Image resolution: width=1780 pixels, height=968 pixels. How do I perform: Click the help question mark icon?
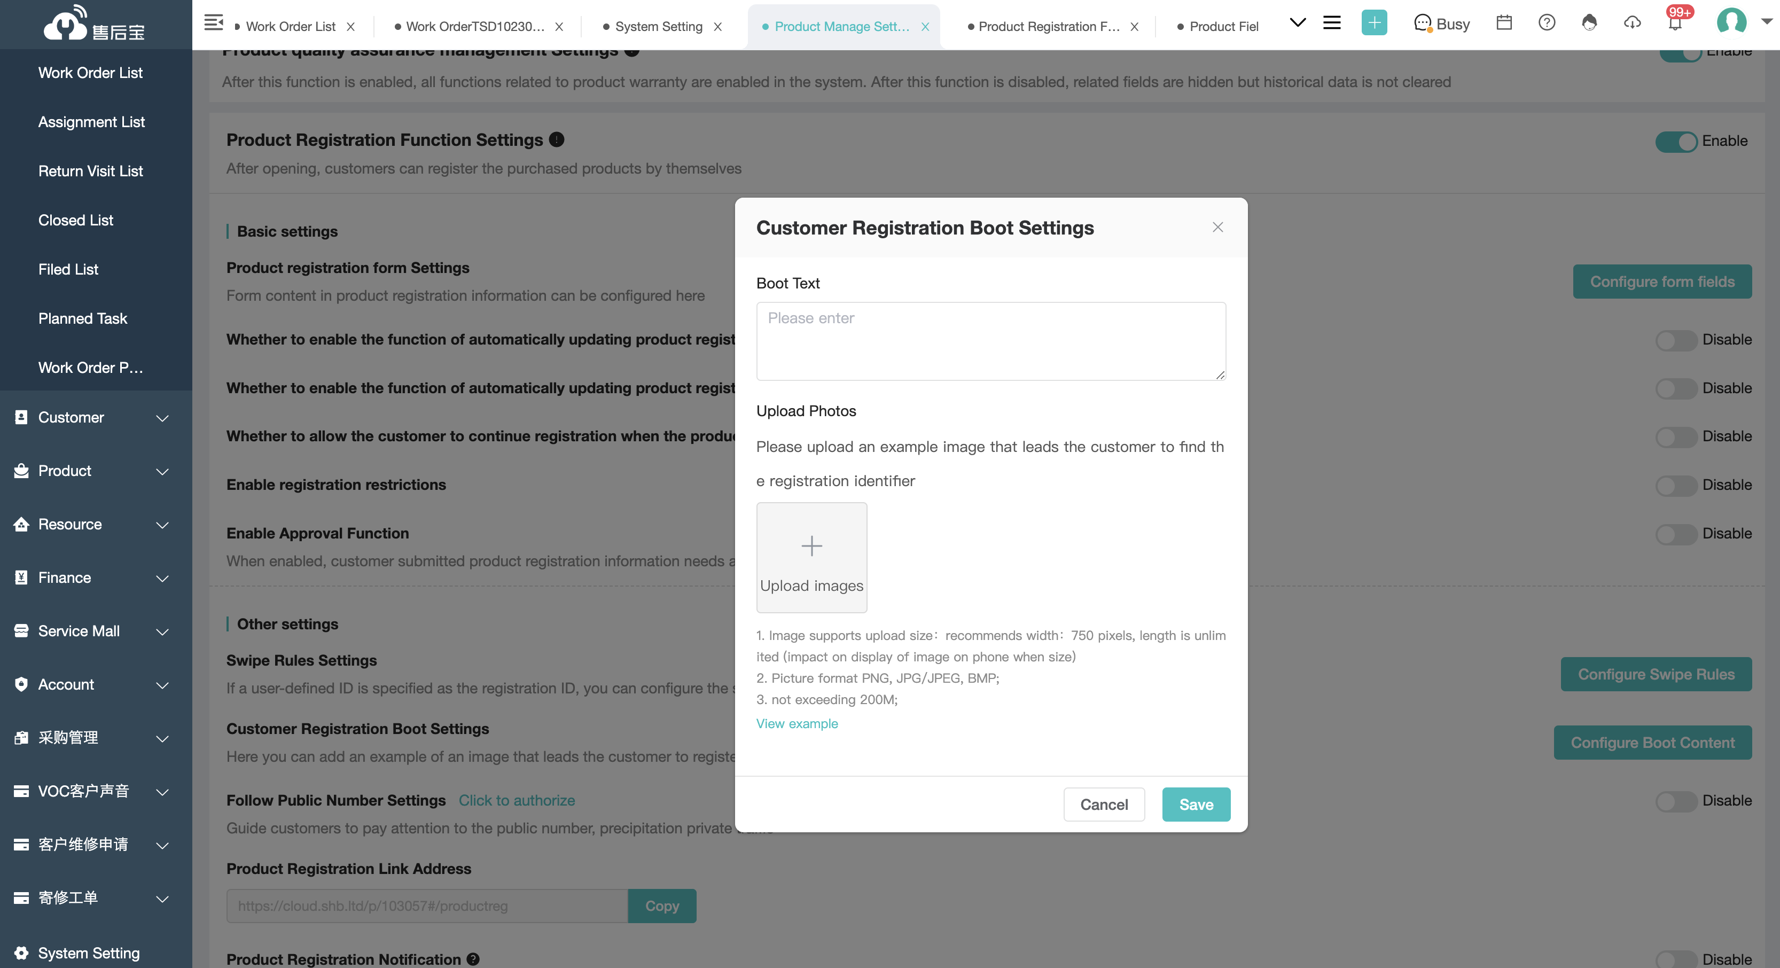point(1547,23)
